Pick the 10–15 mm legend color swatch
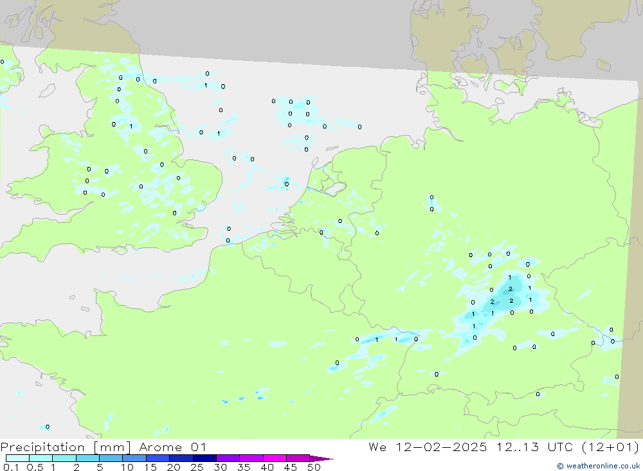643x471 pixels. 134,458
